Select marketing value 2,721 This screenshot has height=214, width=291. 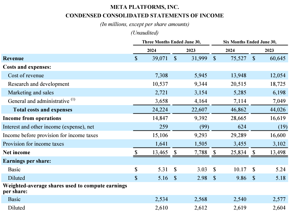161,92
